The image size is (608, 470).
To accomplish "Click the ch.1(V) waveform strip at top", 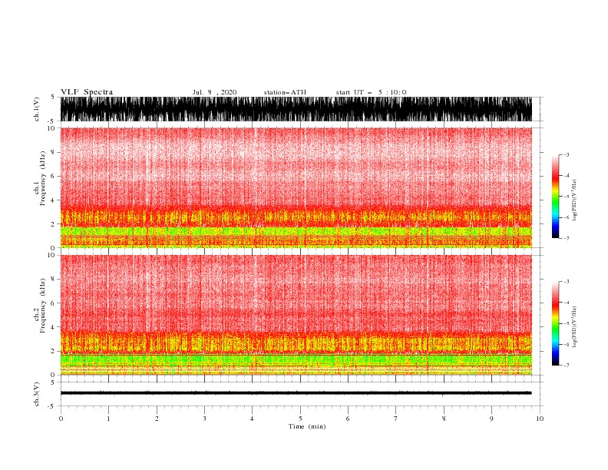I will tap(296, 109).
